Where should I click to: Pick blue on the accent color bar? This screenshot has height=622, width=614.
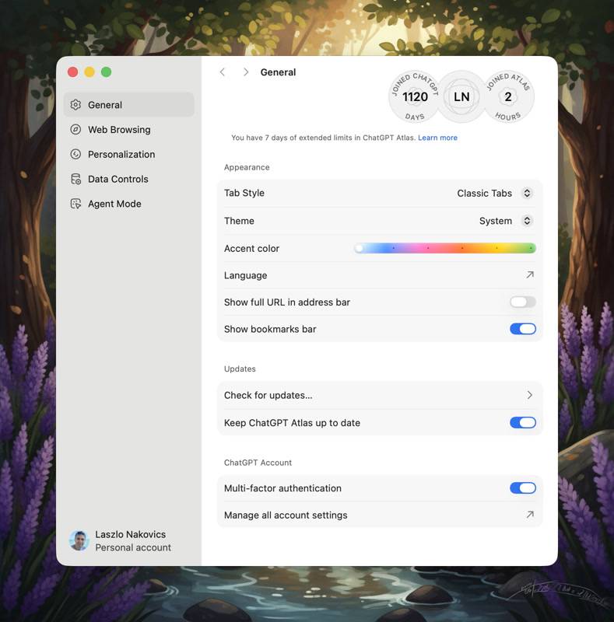click(394, 248)
